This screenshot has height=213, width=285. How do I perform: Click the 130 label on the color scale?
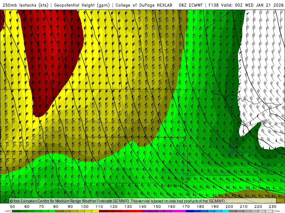point(128,207)
